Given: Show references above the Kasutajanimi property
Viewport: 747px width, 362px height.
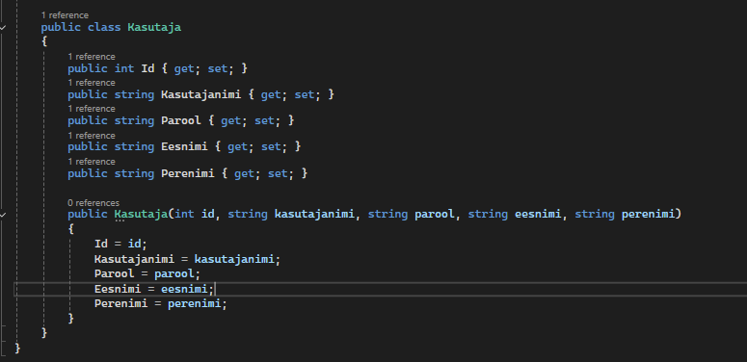Looking at the screenshot, I should click(92, 83).
